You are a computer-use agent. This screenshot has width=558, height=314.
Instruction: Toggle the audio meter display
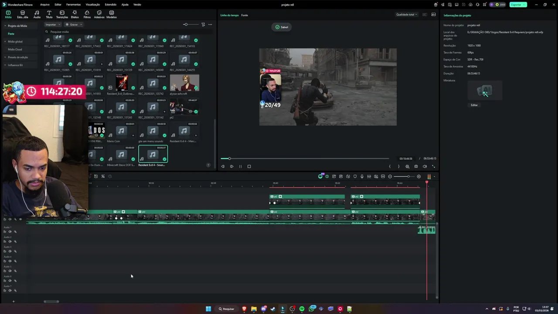[429, 176]
